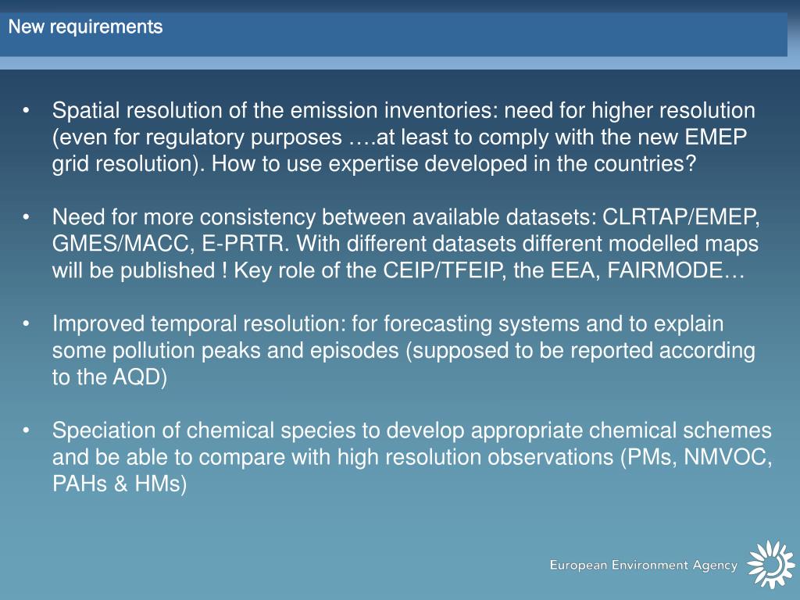Screen dimensions: 800x600
Task: Click the 'PAHs & HMs)' text
Action: tap(120, 484)
